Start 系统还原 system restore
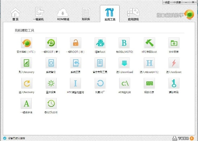The image size is (198, 141). [76, 63]
